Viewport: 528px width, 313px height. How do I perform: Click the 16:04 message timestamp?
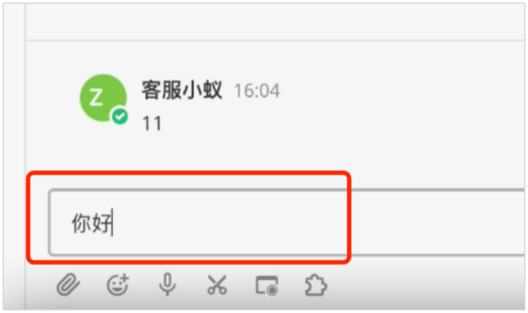tap(257, 91)
